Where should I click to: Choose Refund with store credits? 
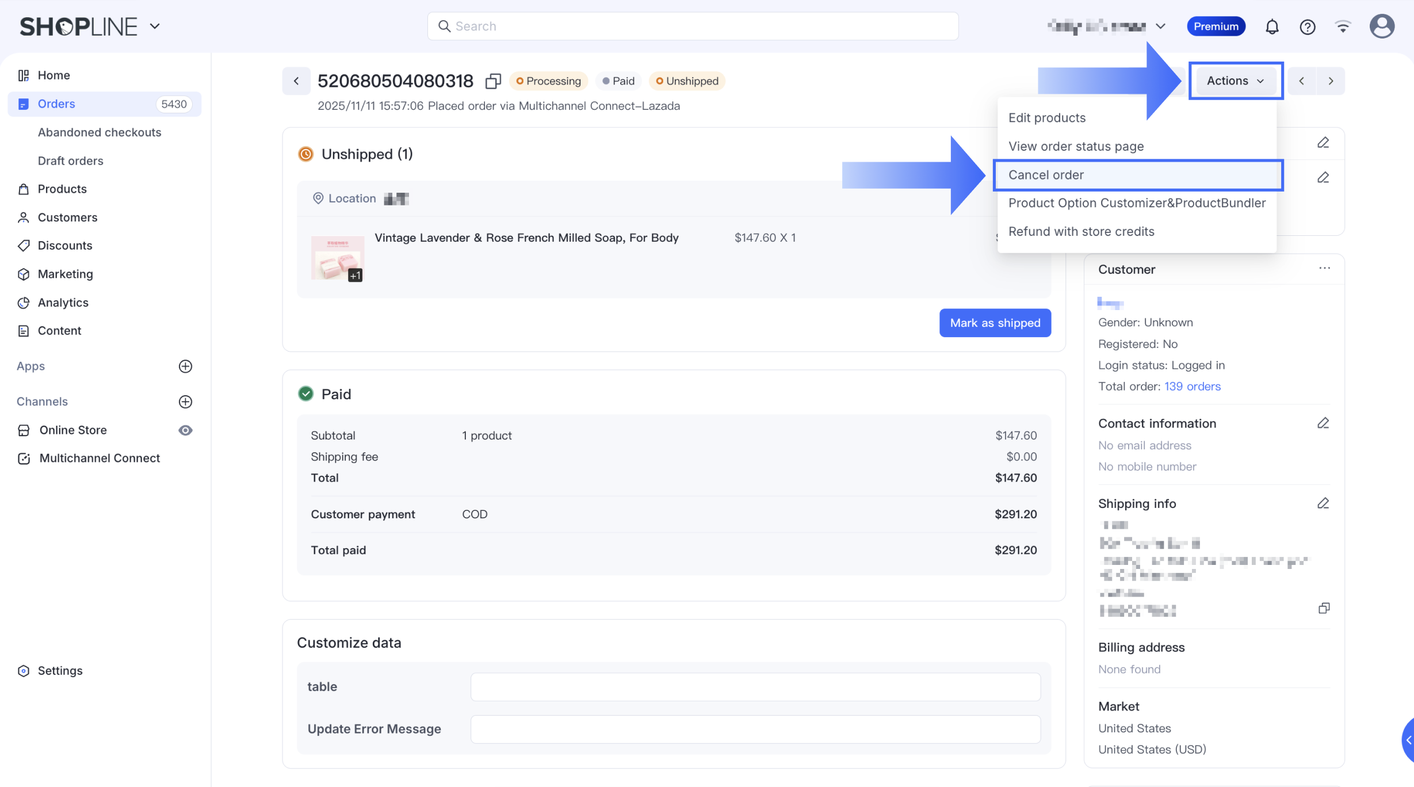click(x=1081, y=231)
